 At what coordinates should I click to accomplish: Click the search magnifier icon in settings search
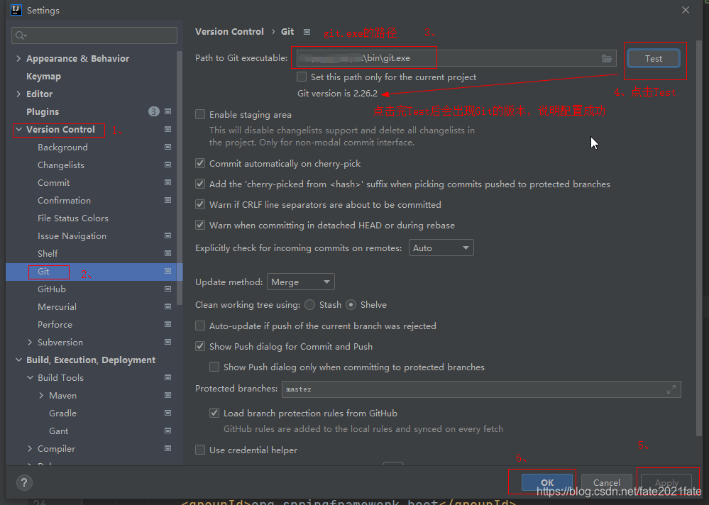coord(21,35)
